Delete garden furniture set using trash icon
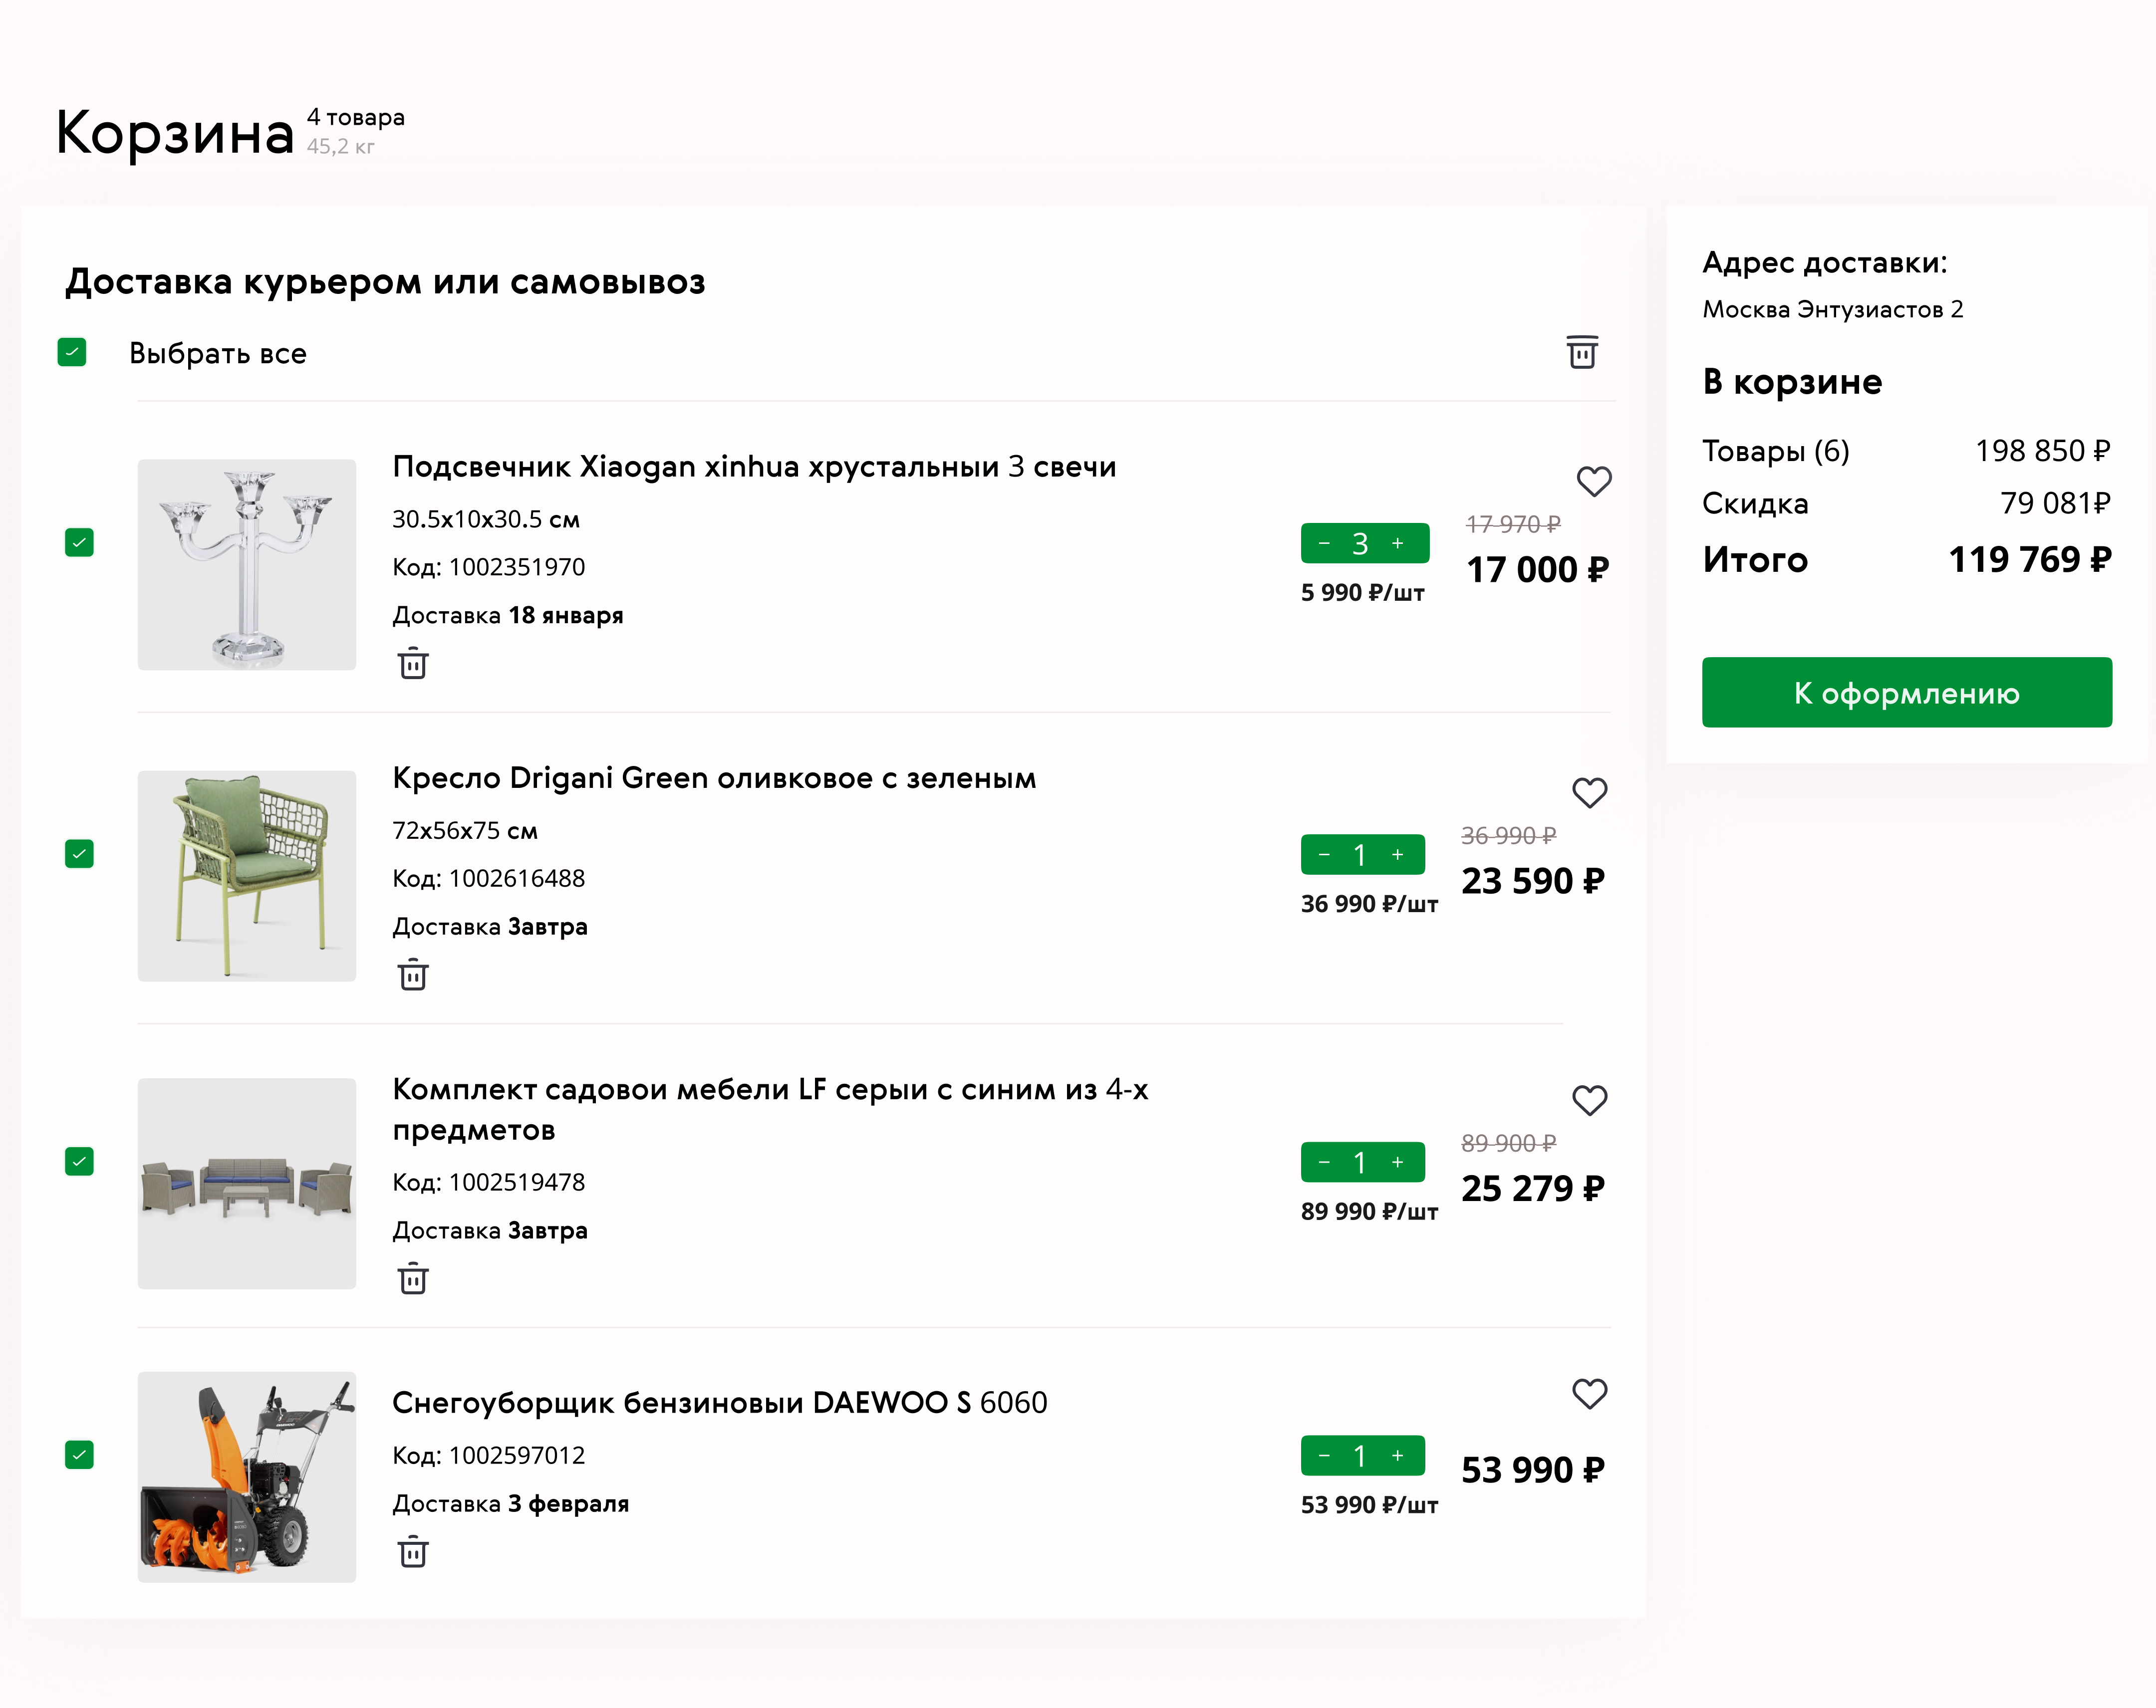 pyautogui.click(x=413, y=1278)
